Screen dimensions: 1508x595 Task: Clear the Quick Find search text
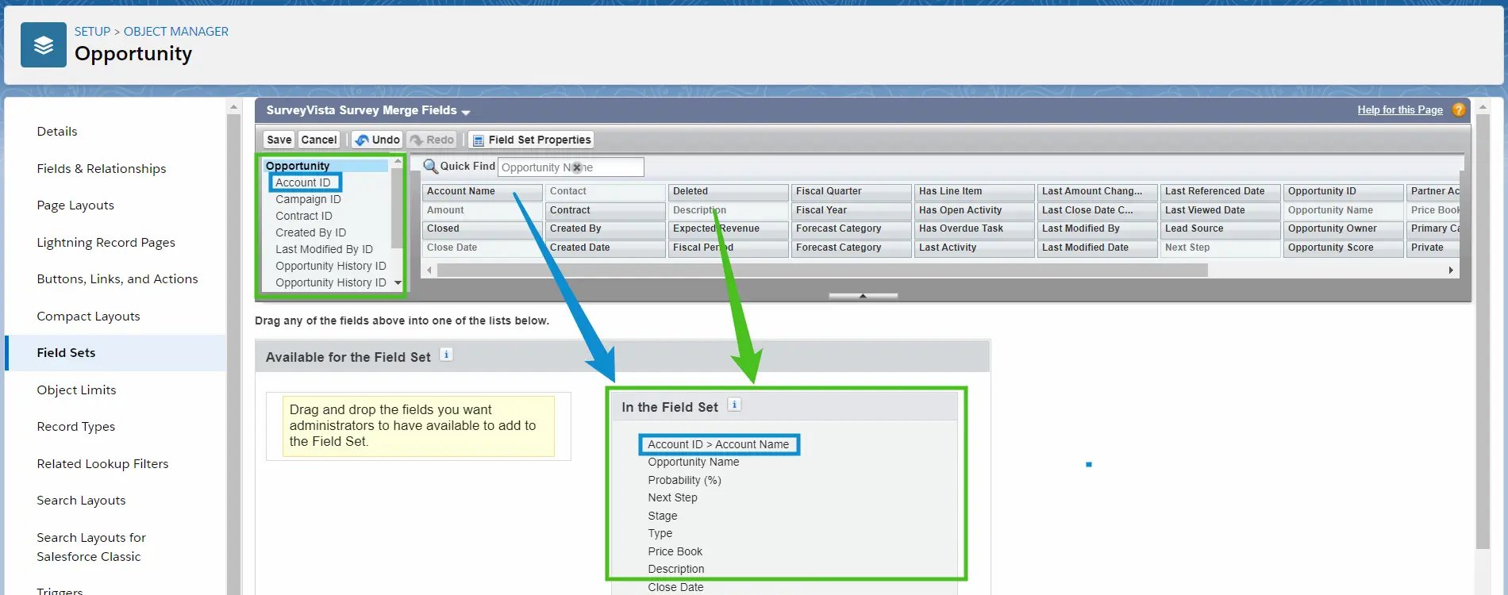click(577, 167)
